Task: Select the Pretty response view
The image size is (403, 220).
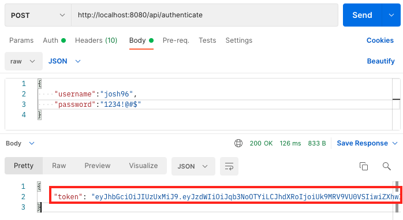Action: 24,166
